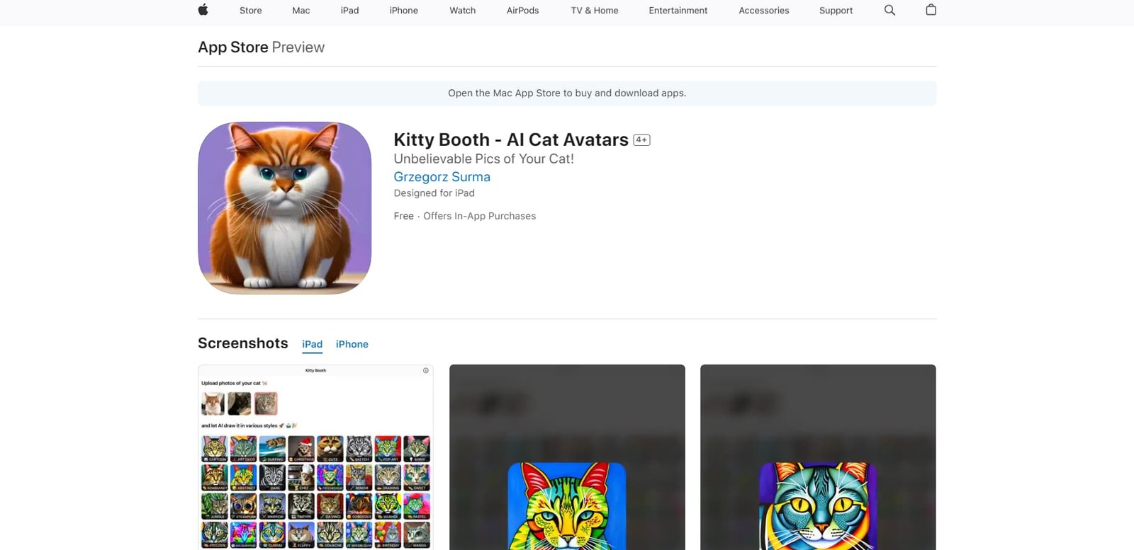Switch to the iPad screenshots tab
The height and width of the screenshot is (550, 1134).
[x=313, y=344]
